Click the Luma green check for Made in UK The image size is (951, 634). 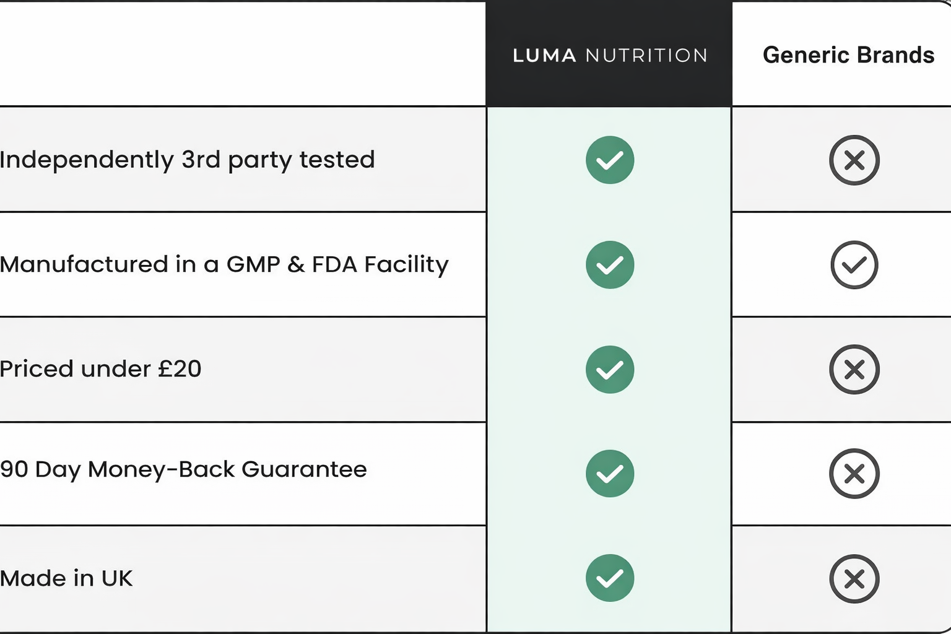[x=610, y=578]
